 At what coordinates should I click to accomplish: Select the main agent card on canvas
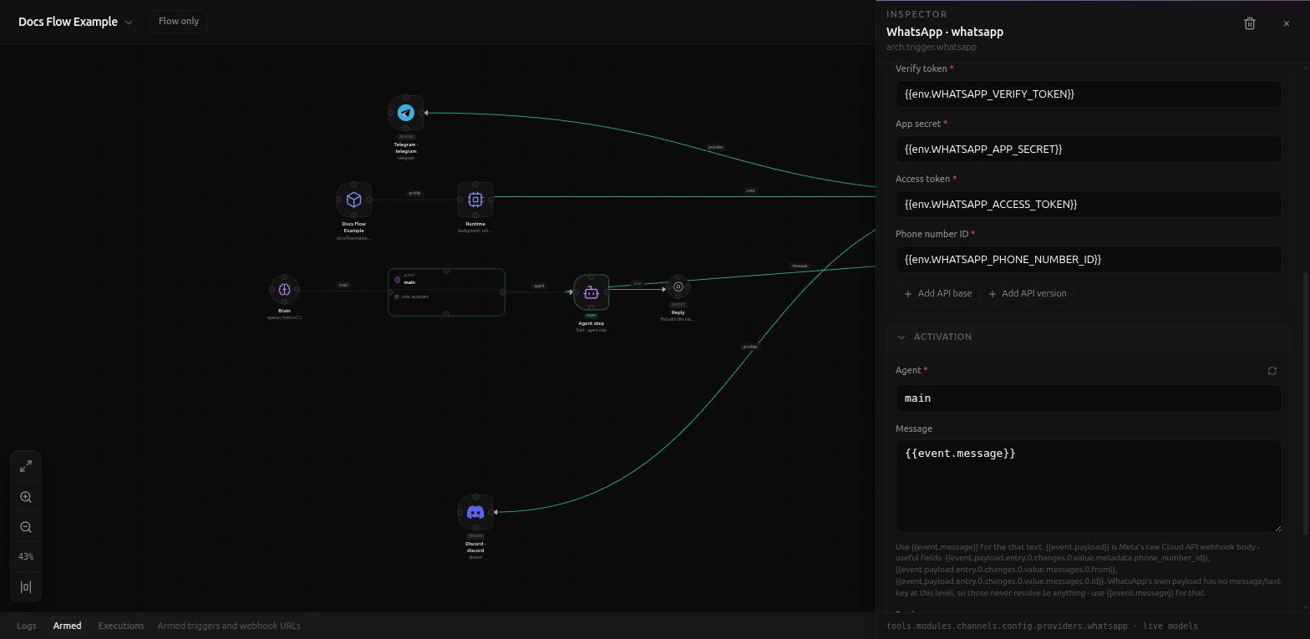pyautogui.click(x=446, y=292)
